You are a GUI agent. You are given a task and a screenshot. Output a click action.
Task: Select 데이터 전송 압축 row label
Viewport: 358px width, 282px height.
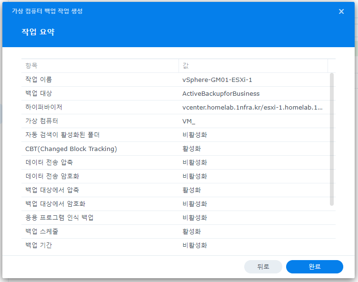[x=49, y=162]
